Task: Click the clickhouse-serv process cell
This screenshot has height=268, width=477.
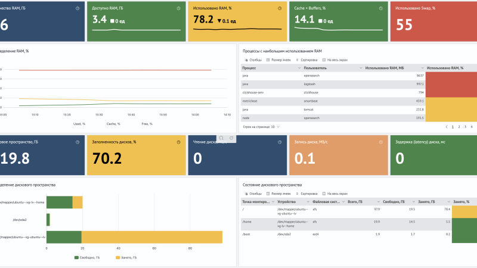Action: click(x=271, y=93)
